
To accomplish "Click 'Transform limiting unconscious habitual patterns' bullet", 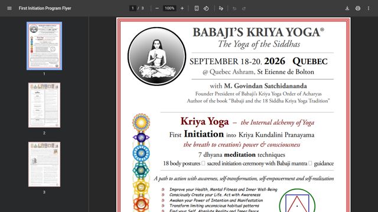I will coord(214,206).
